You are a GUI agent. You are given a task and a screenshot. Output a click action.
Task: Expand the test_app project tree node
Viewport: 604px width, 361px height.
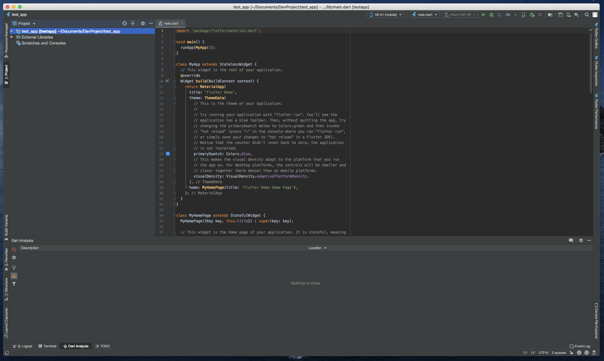(x=12, y=31)
